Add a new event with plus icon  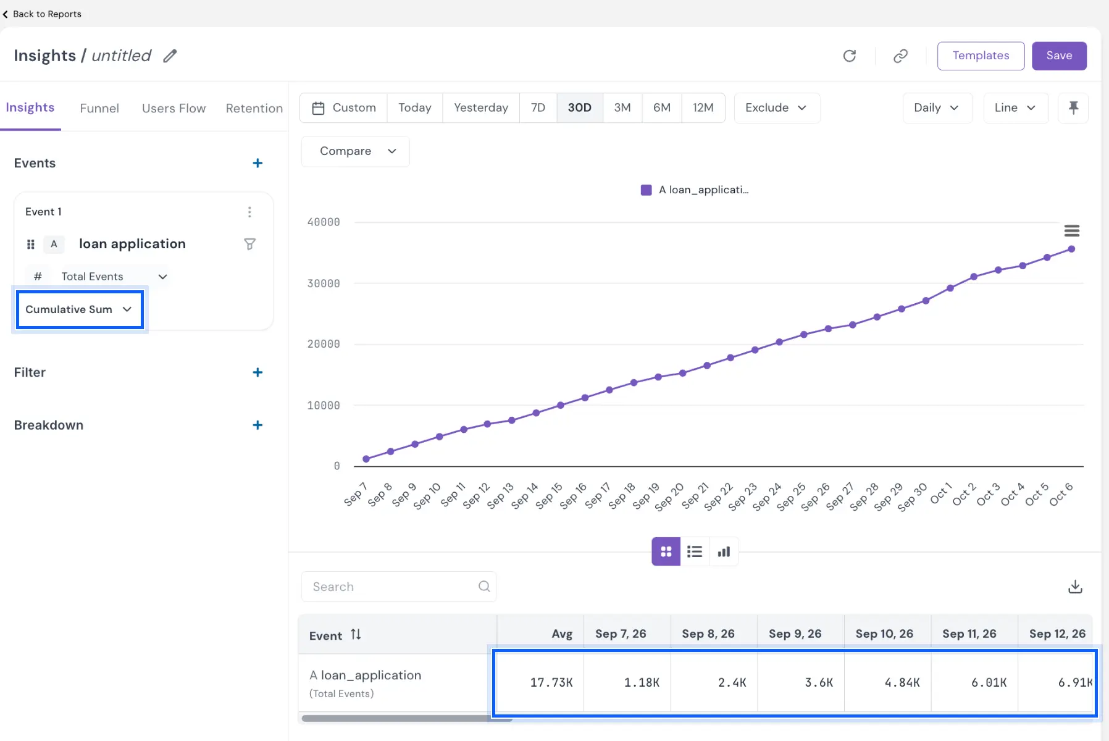257,163
